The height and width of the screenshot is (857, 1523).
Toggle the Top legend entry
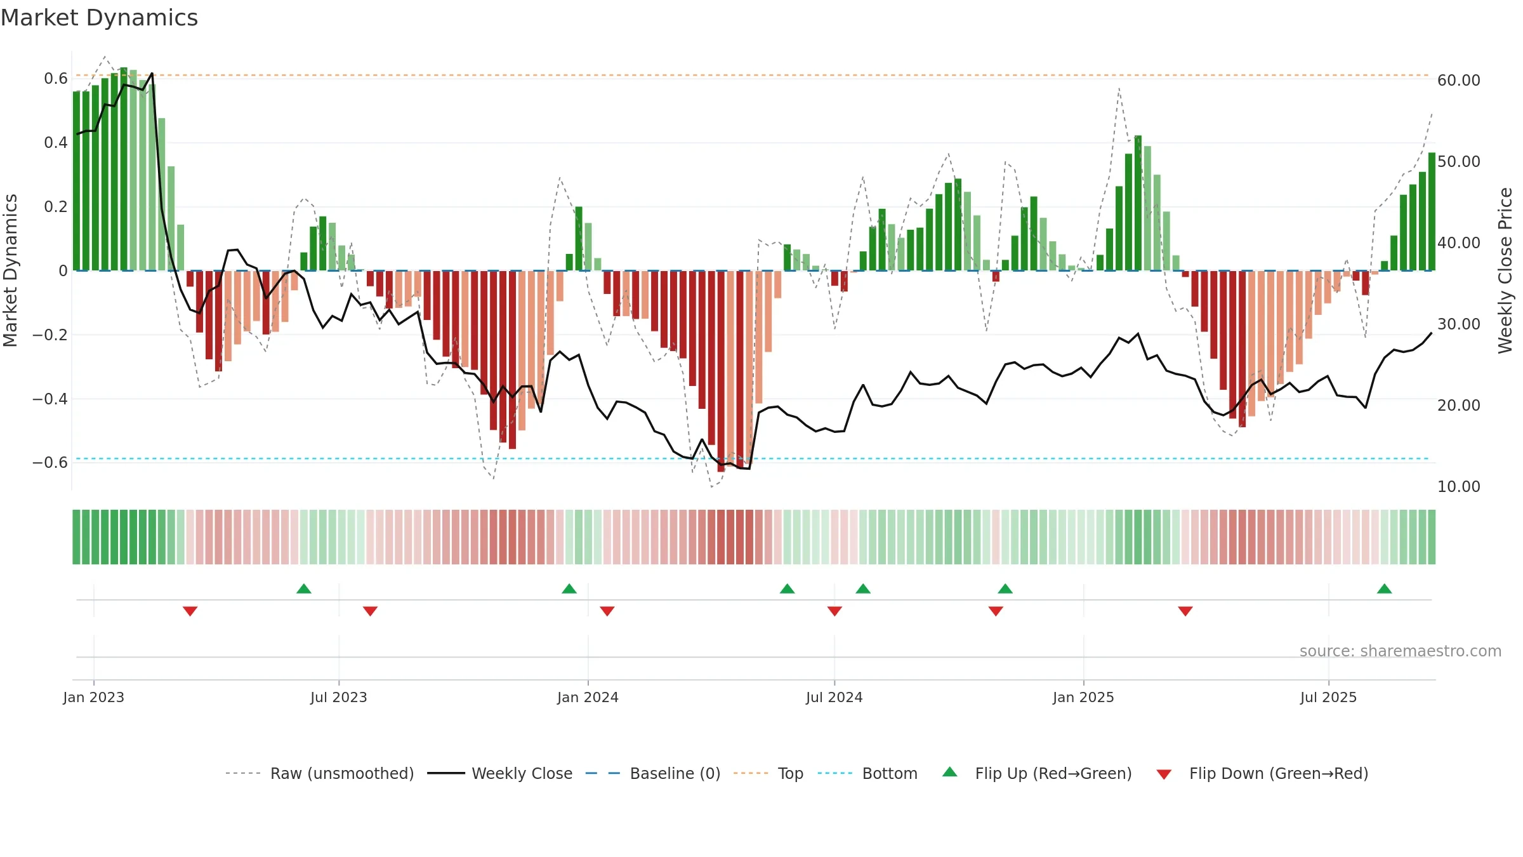pyautogui.click(x=768, y=774)
